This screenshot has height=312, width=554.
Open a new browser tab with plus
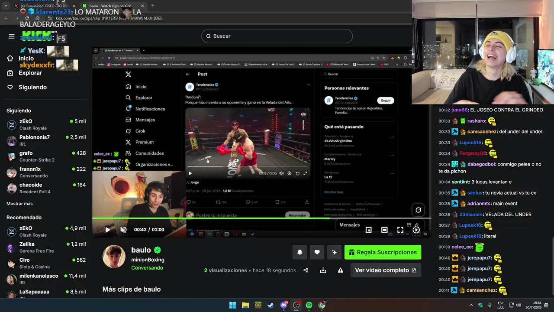point(153,6)
